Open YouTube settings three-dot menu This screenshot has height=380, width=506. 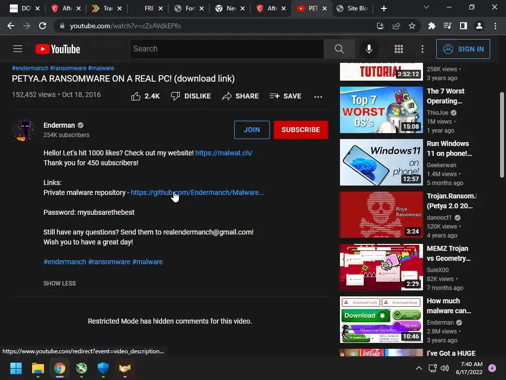[x=422, y=49]
